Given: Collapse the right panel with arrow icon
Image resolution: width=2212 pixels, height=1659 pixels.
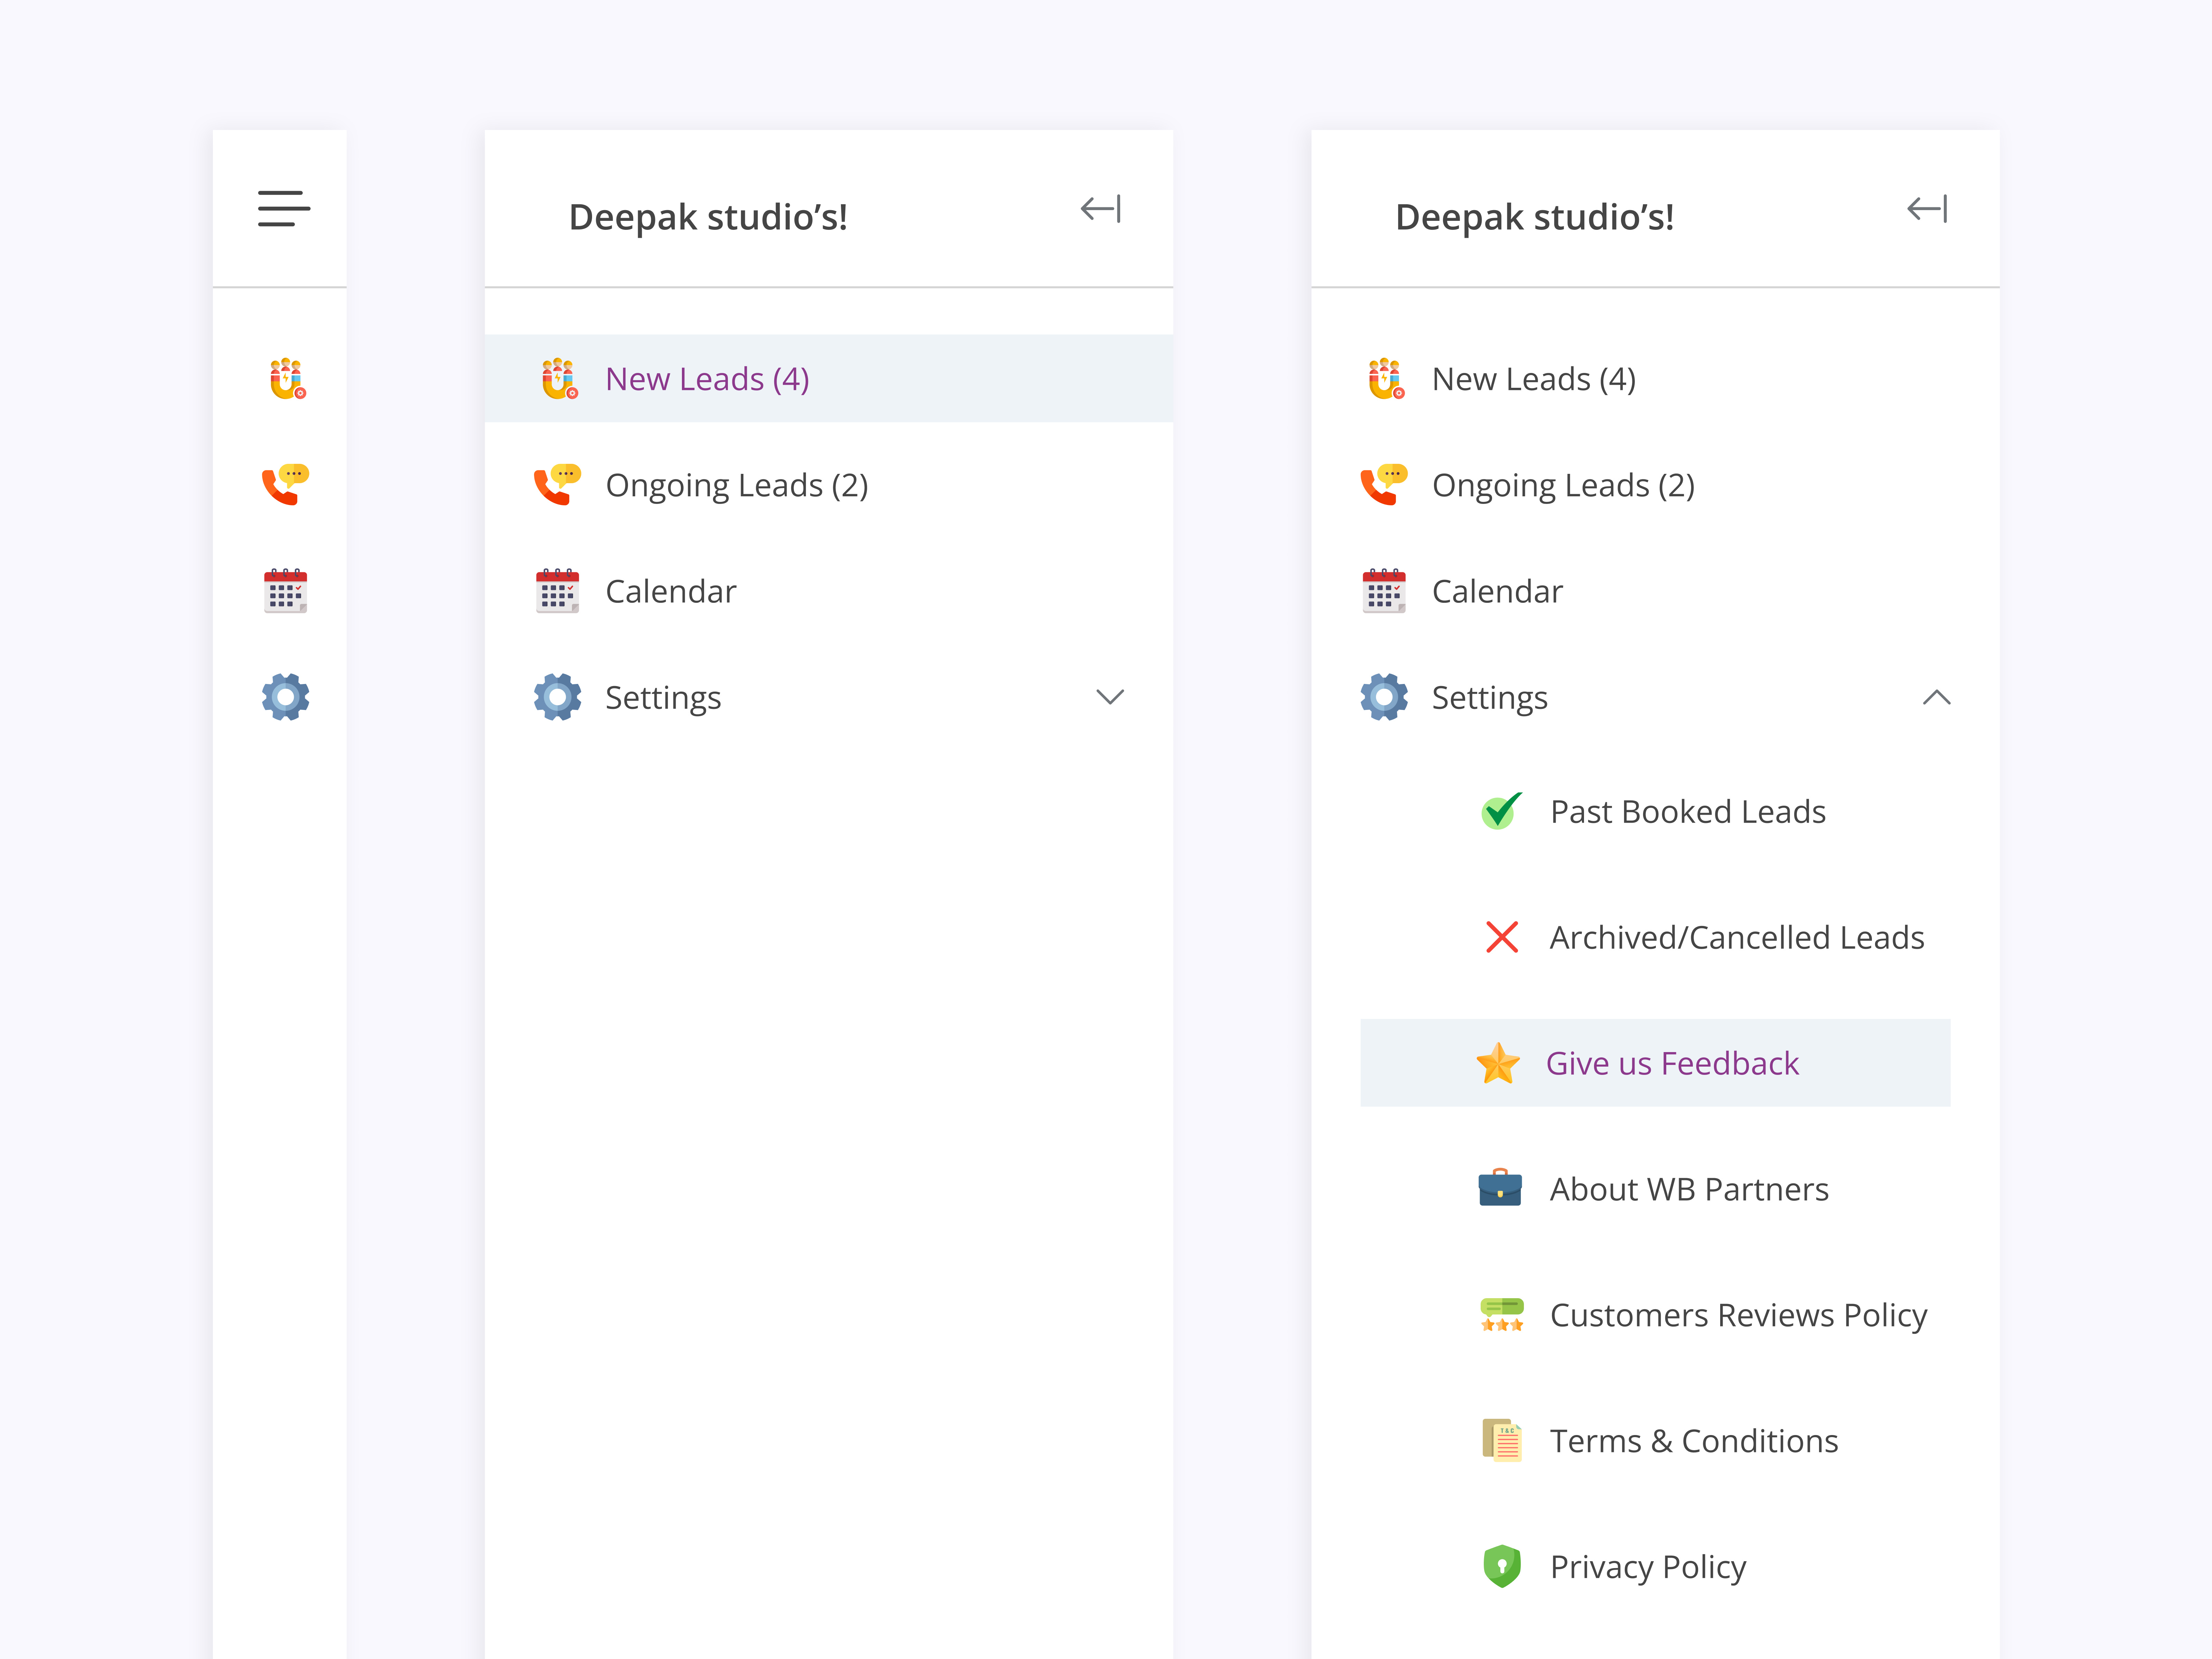Looking at the screenshot, I should click(x=1927, y=209).
